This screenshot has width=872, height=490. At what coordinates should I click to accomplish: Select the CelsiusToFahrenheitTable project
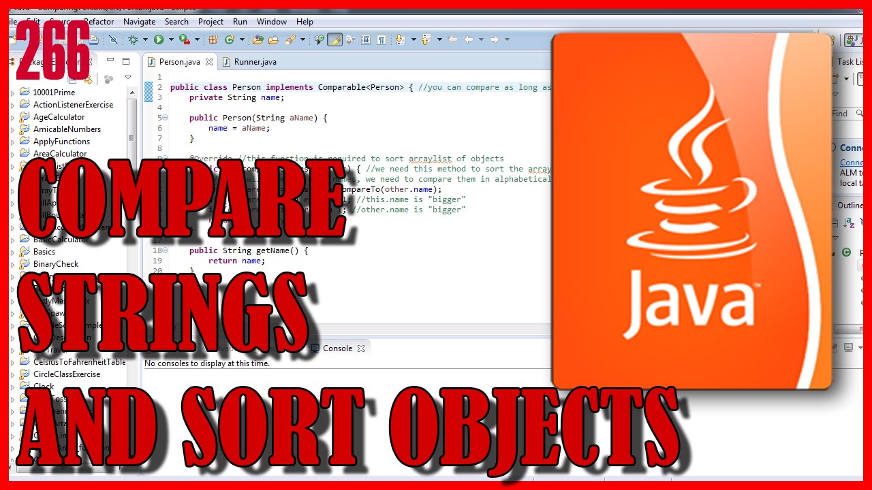(80, 362)
